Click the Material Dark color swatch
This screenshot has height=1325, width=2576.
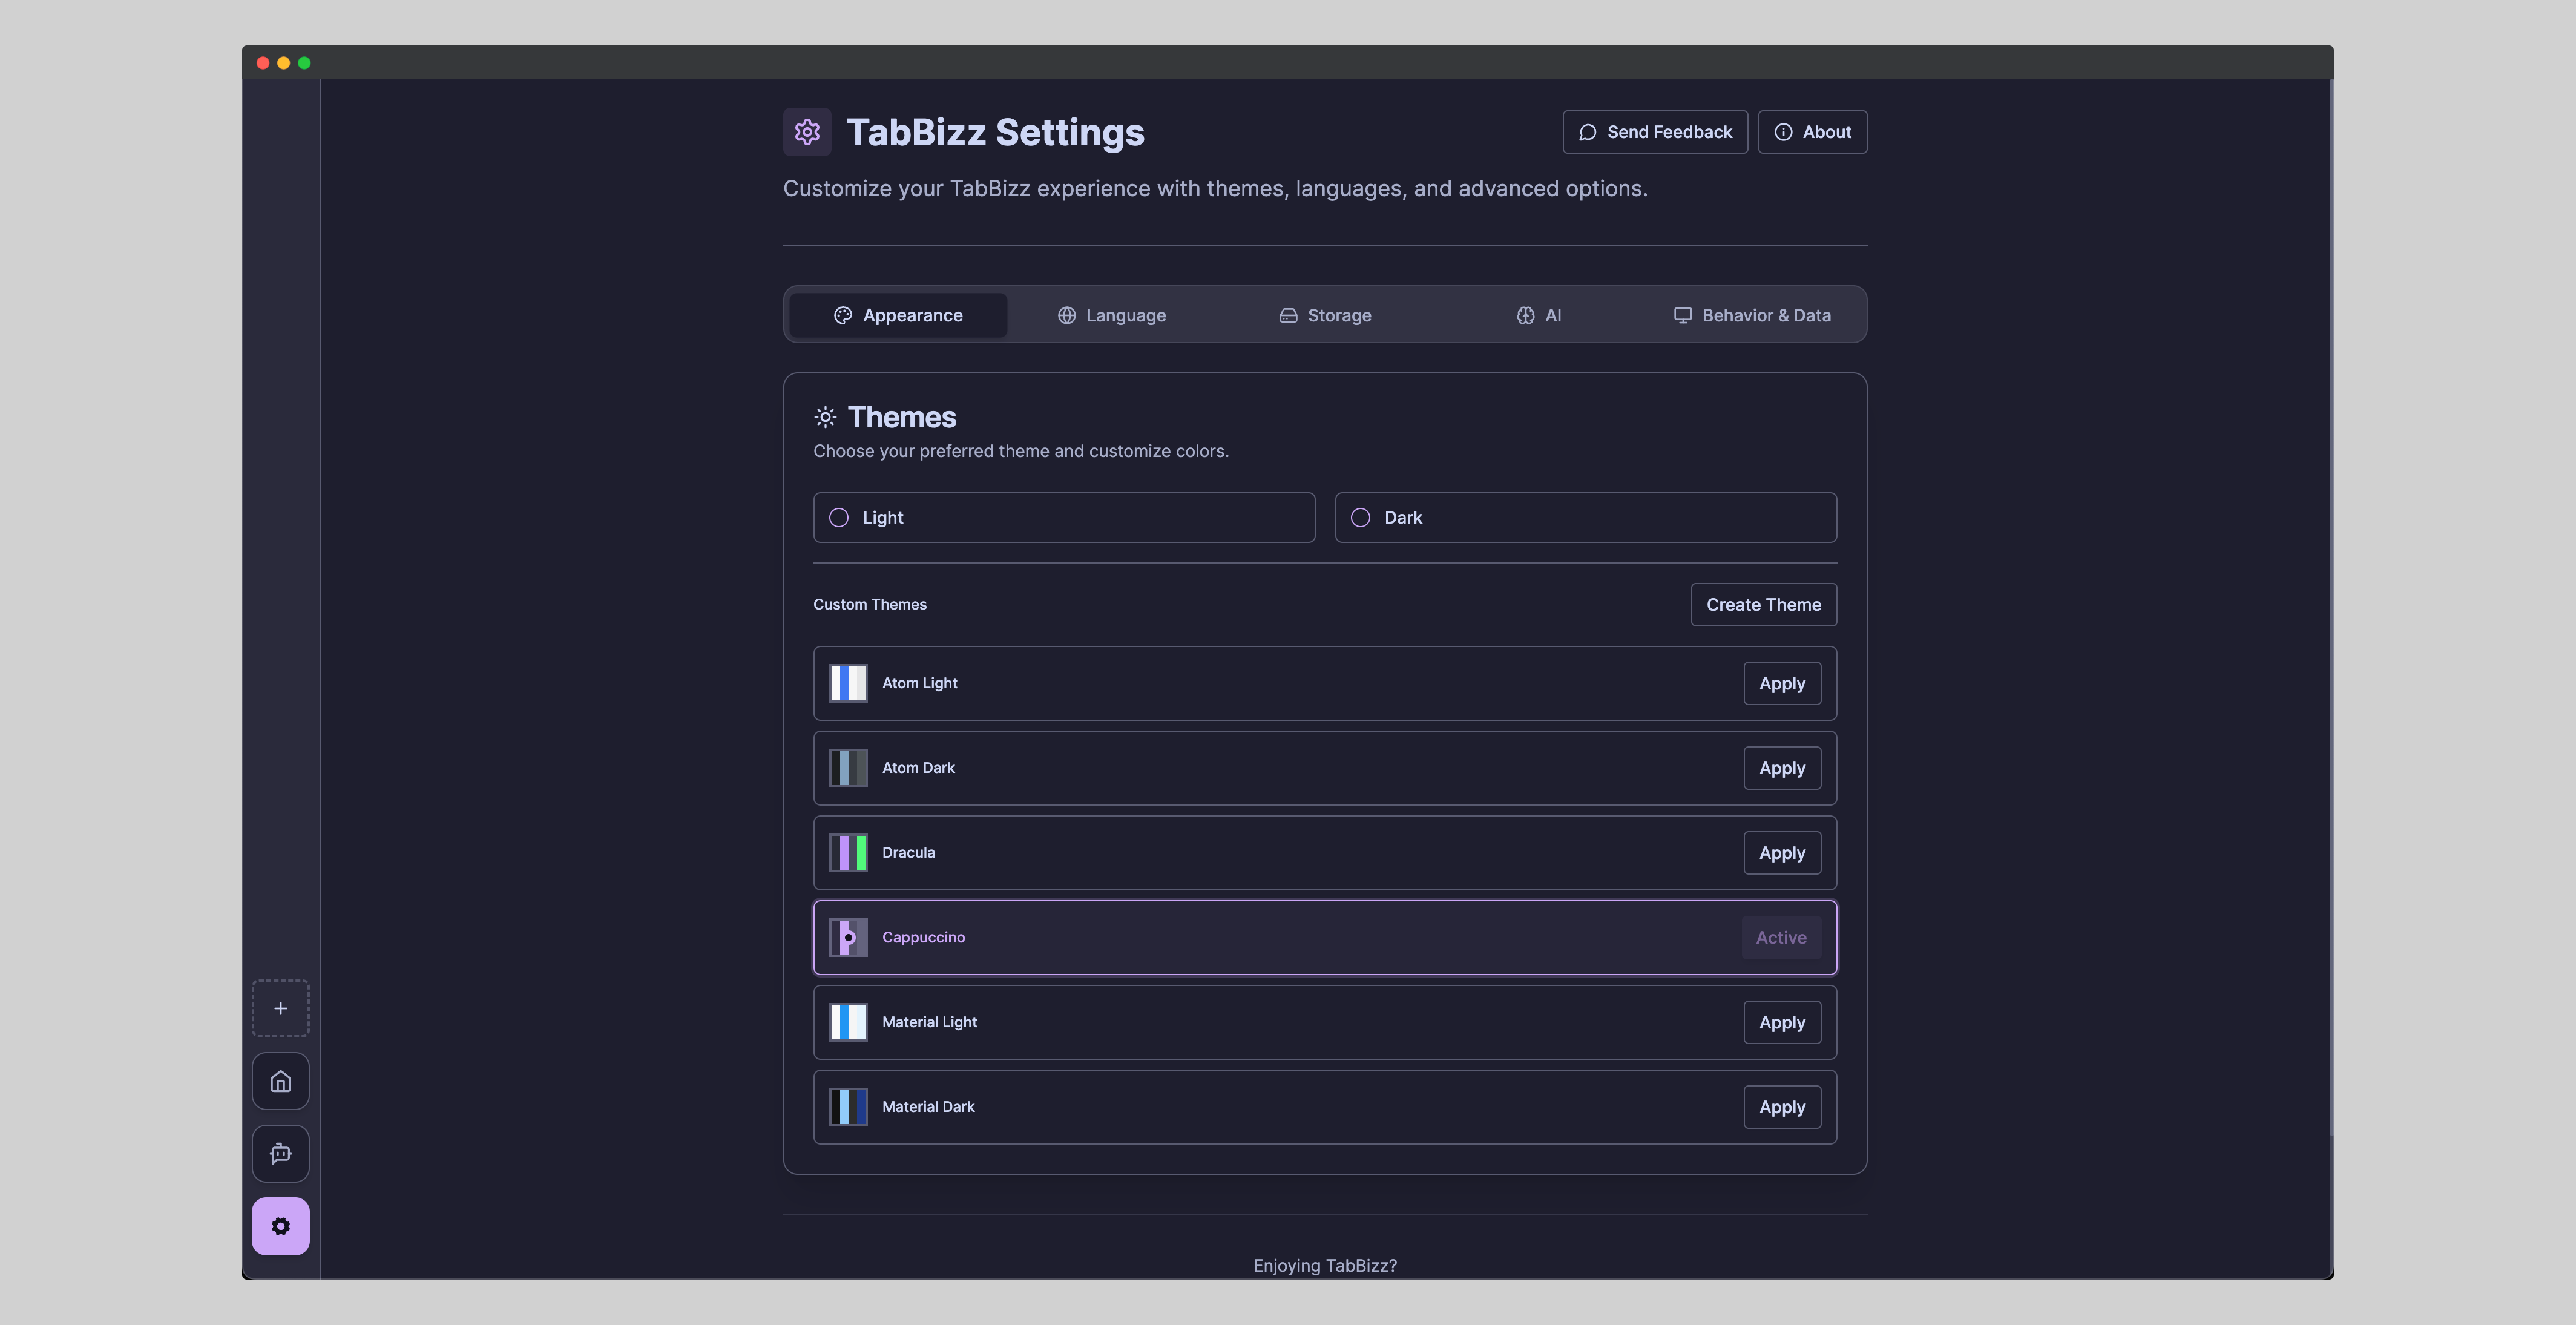[x=848, y=1107]
